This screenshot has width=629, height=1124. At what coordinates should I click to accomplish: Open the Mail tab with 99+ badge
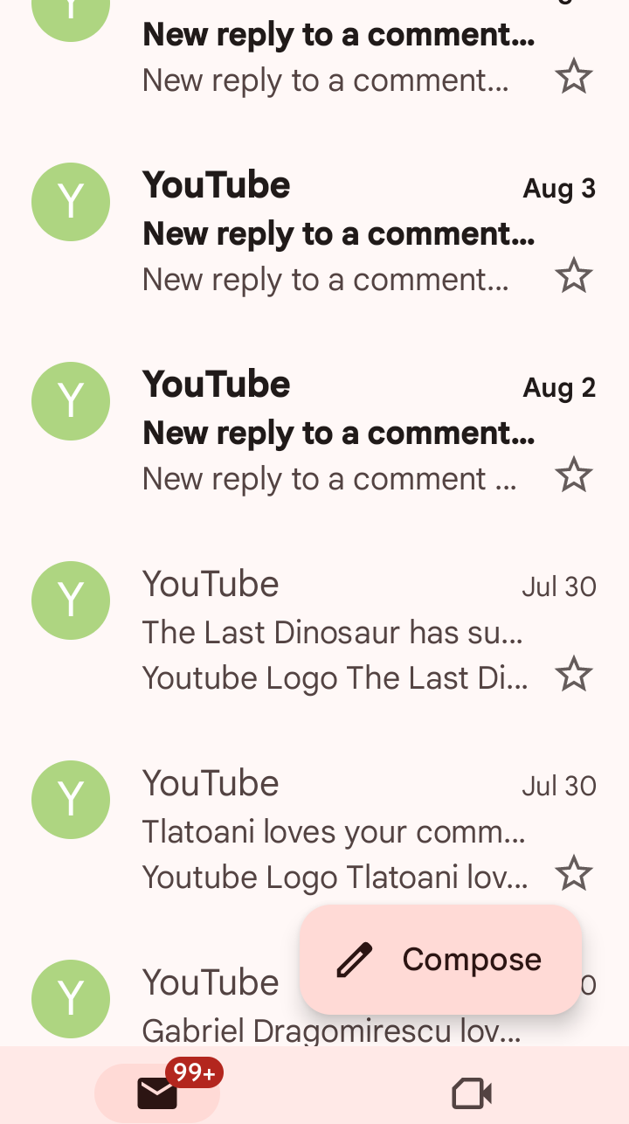pyautogui.click(x=158, y=1093)
